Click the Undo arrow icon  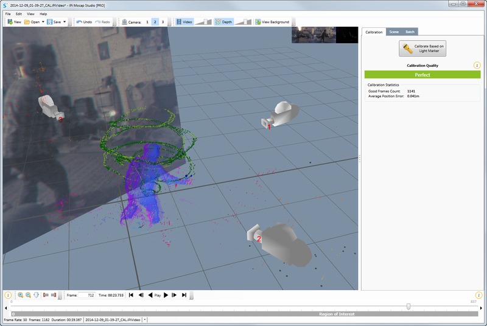79,22
